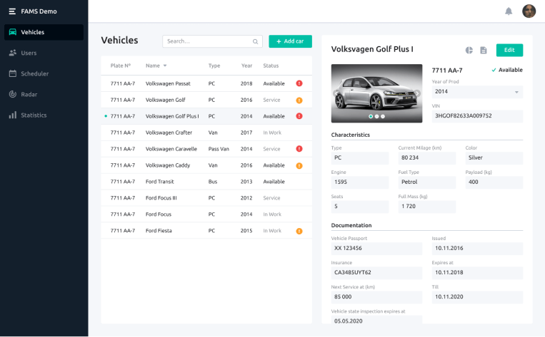Screen dimensions: 545x337
Task: Click the Insurance field CA3485UYT62
Action: point(376,272)
